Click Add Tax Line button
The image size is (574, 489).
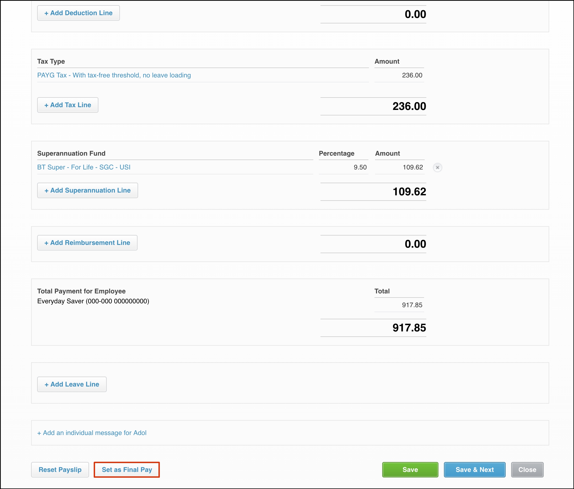68,105
